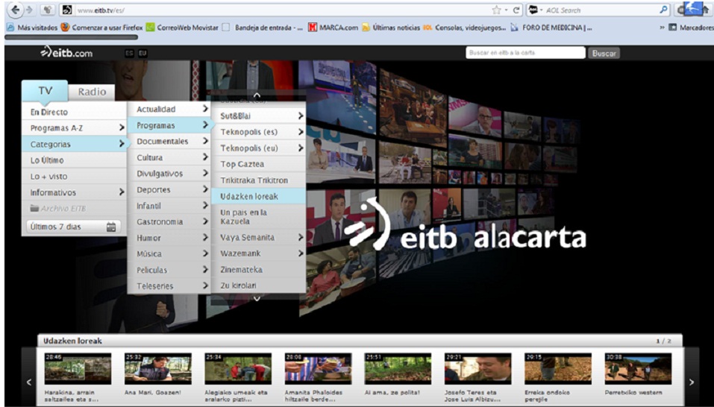This screenshot has height=407, width=714.
Task: Open the Últimas noticias feed bookmark
Action: (x=391, y=28)
